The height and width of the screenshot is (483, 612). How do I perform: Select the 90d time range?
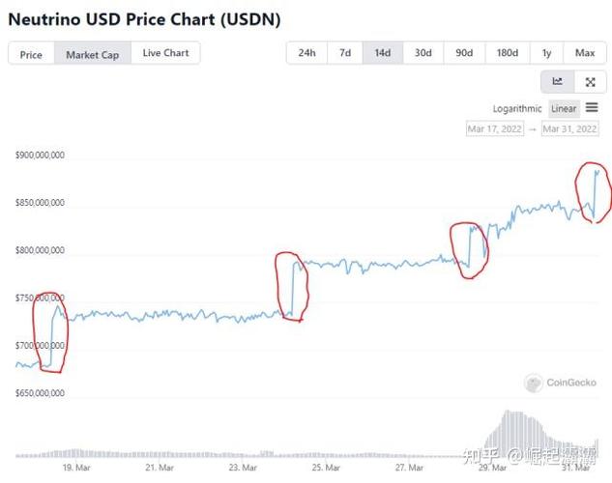click(x=464, y=53)
